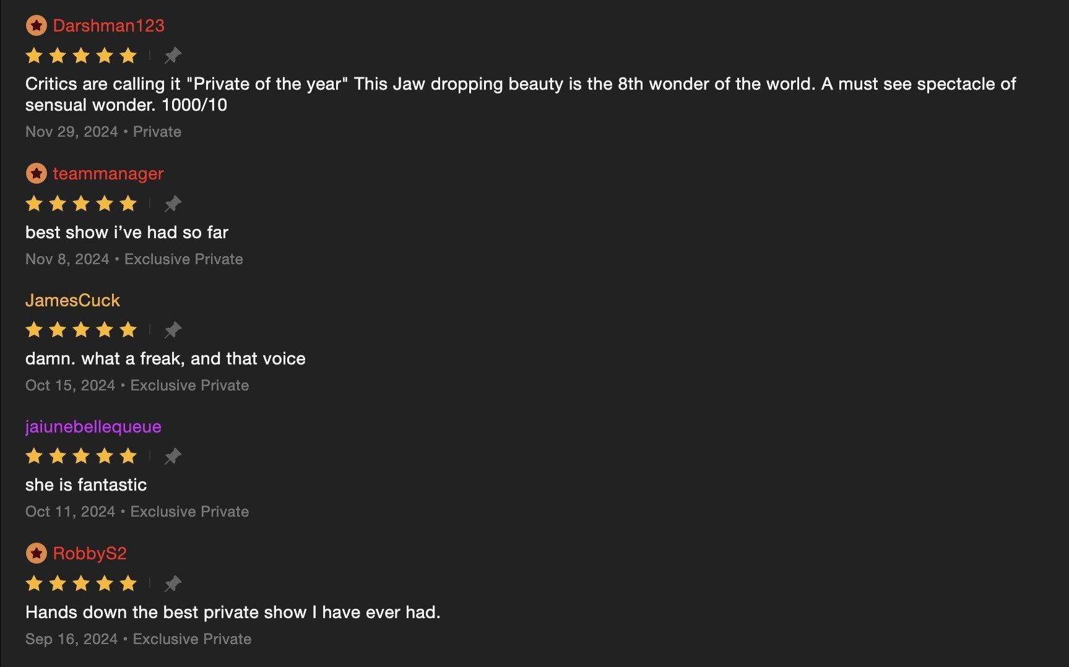The height and width of the screenshot is (667, 1069).
Task: Visit the jaiunebellequeue profile
Action: 93,427
